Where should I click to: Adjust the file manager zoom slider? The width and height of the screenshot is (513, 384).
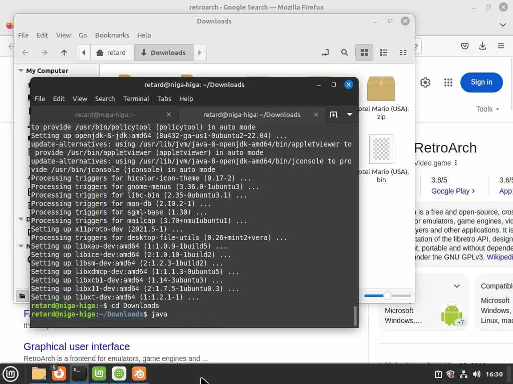(x=387, y=296)
